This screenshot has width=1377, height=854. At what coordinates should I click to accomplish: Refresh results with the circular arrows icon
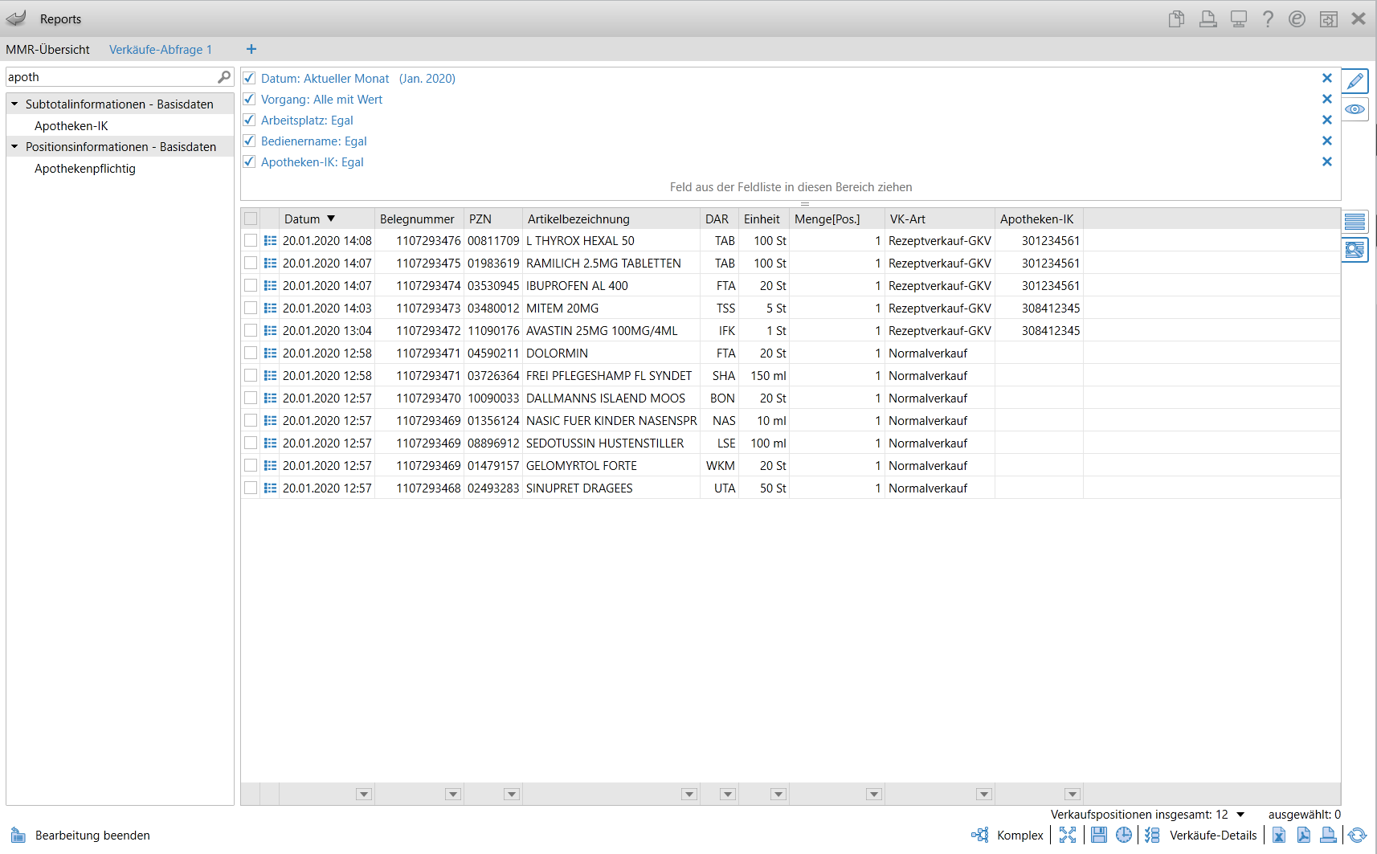1357,835
